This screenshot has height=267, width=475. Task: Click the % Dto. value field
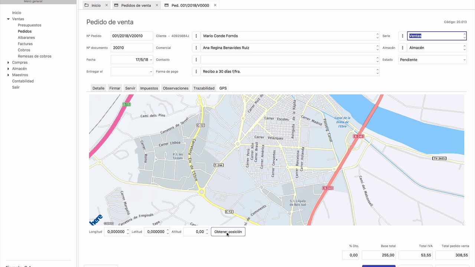click(x=351, y=255)
